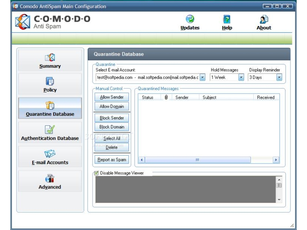The width and height of the screenshot is (307, 230).
Task: Click the title bar application icon
Action: tap(15, 7)
